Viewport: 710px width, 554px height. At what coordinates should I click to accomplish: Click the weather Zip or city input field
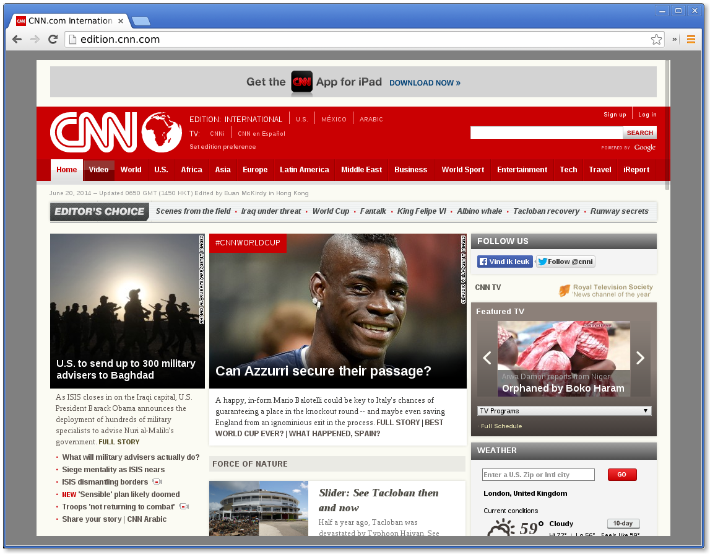tap(538, 474)
